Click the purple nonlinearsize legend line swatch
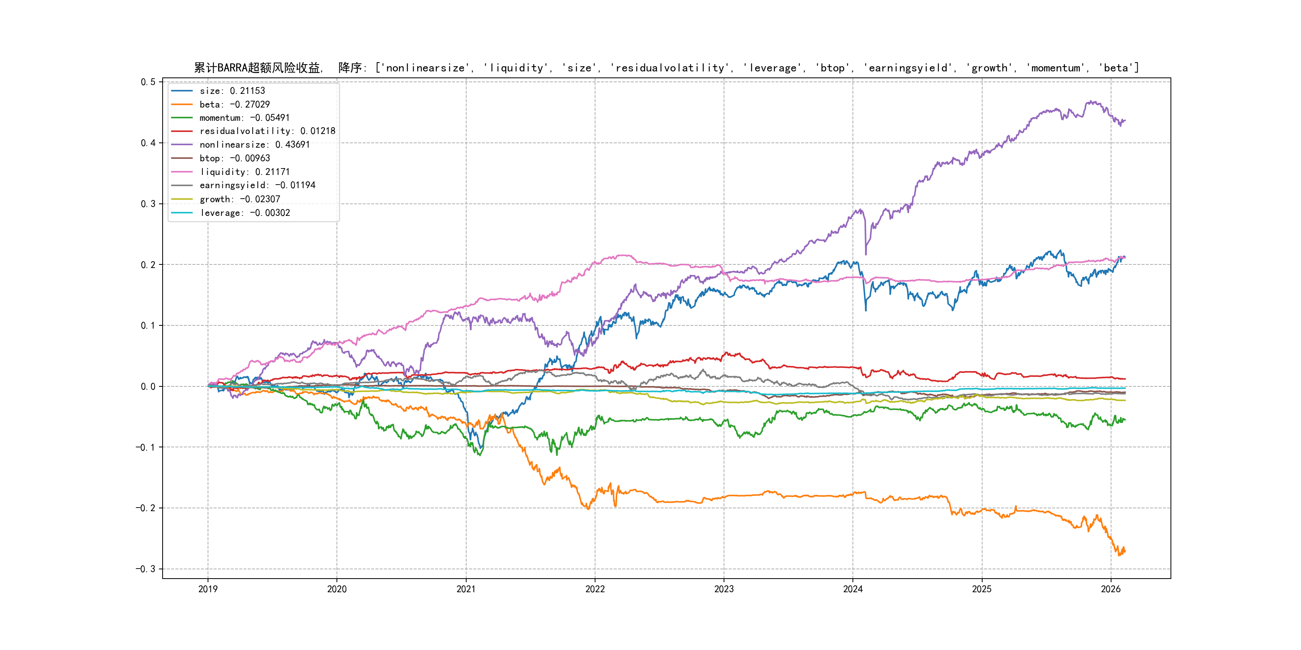 [182, 145]
